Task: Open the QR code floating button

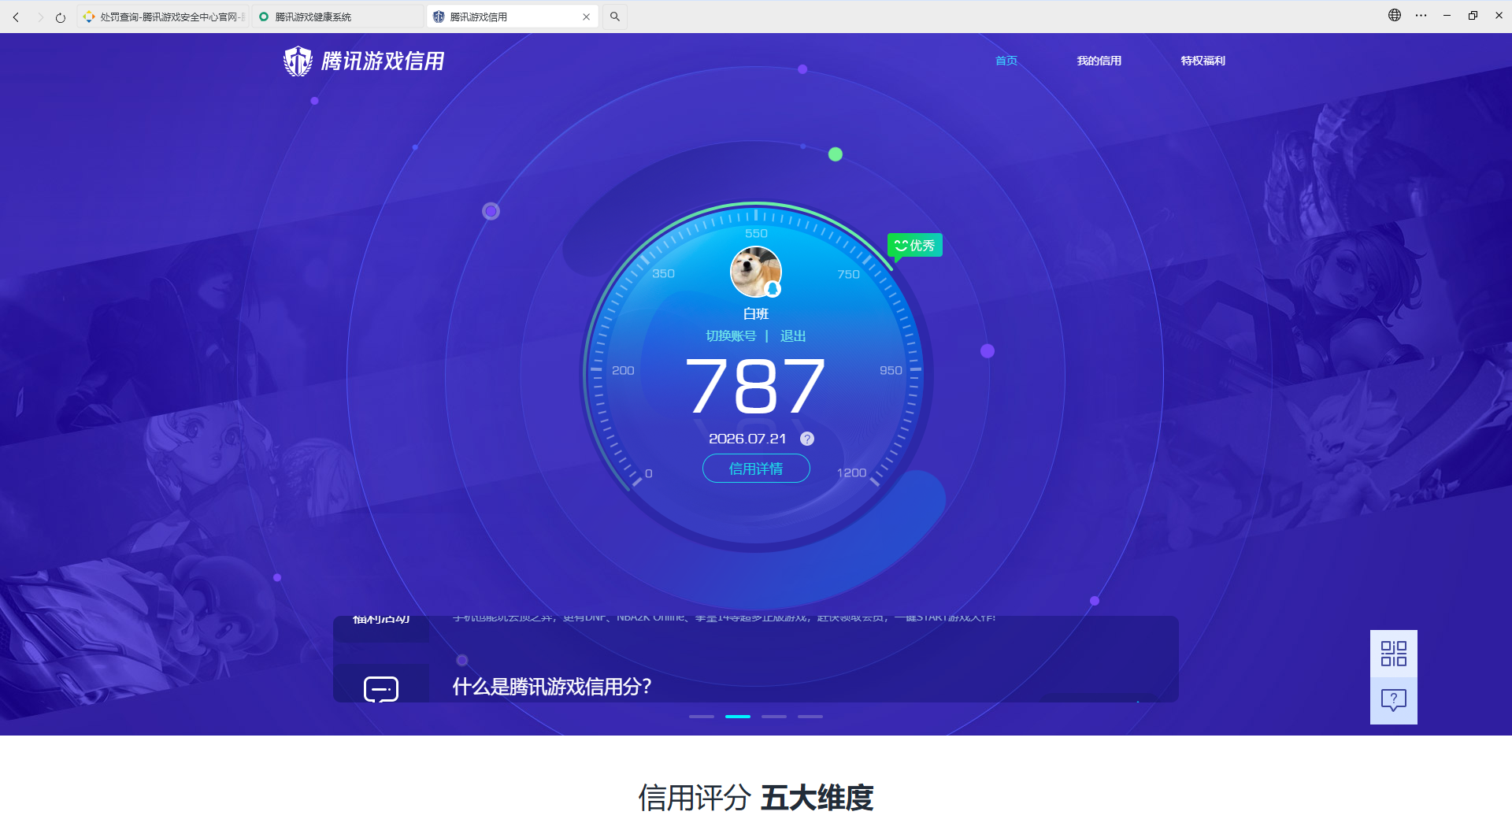Action: 1394,654
